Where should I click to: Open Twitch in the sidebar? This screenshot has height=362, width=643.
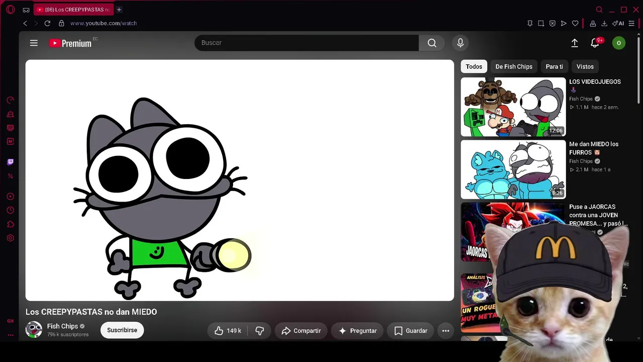(x=10, y=162)
